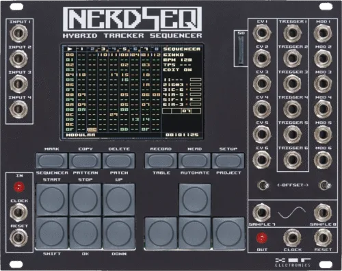Viewport: 342px width, 271px height.
Task: Tap the OK button
Action: coord(85,233)
